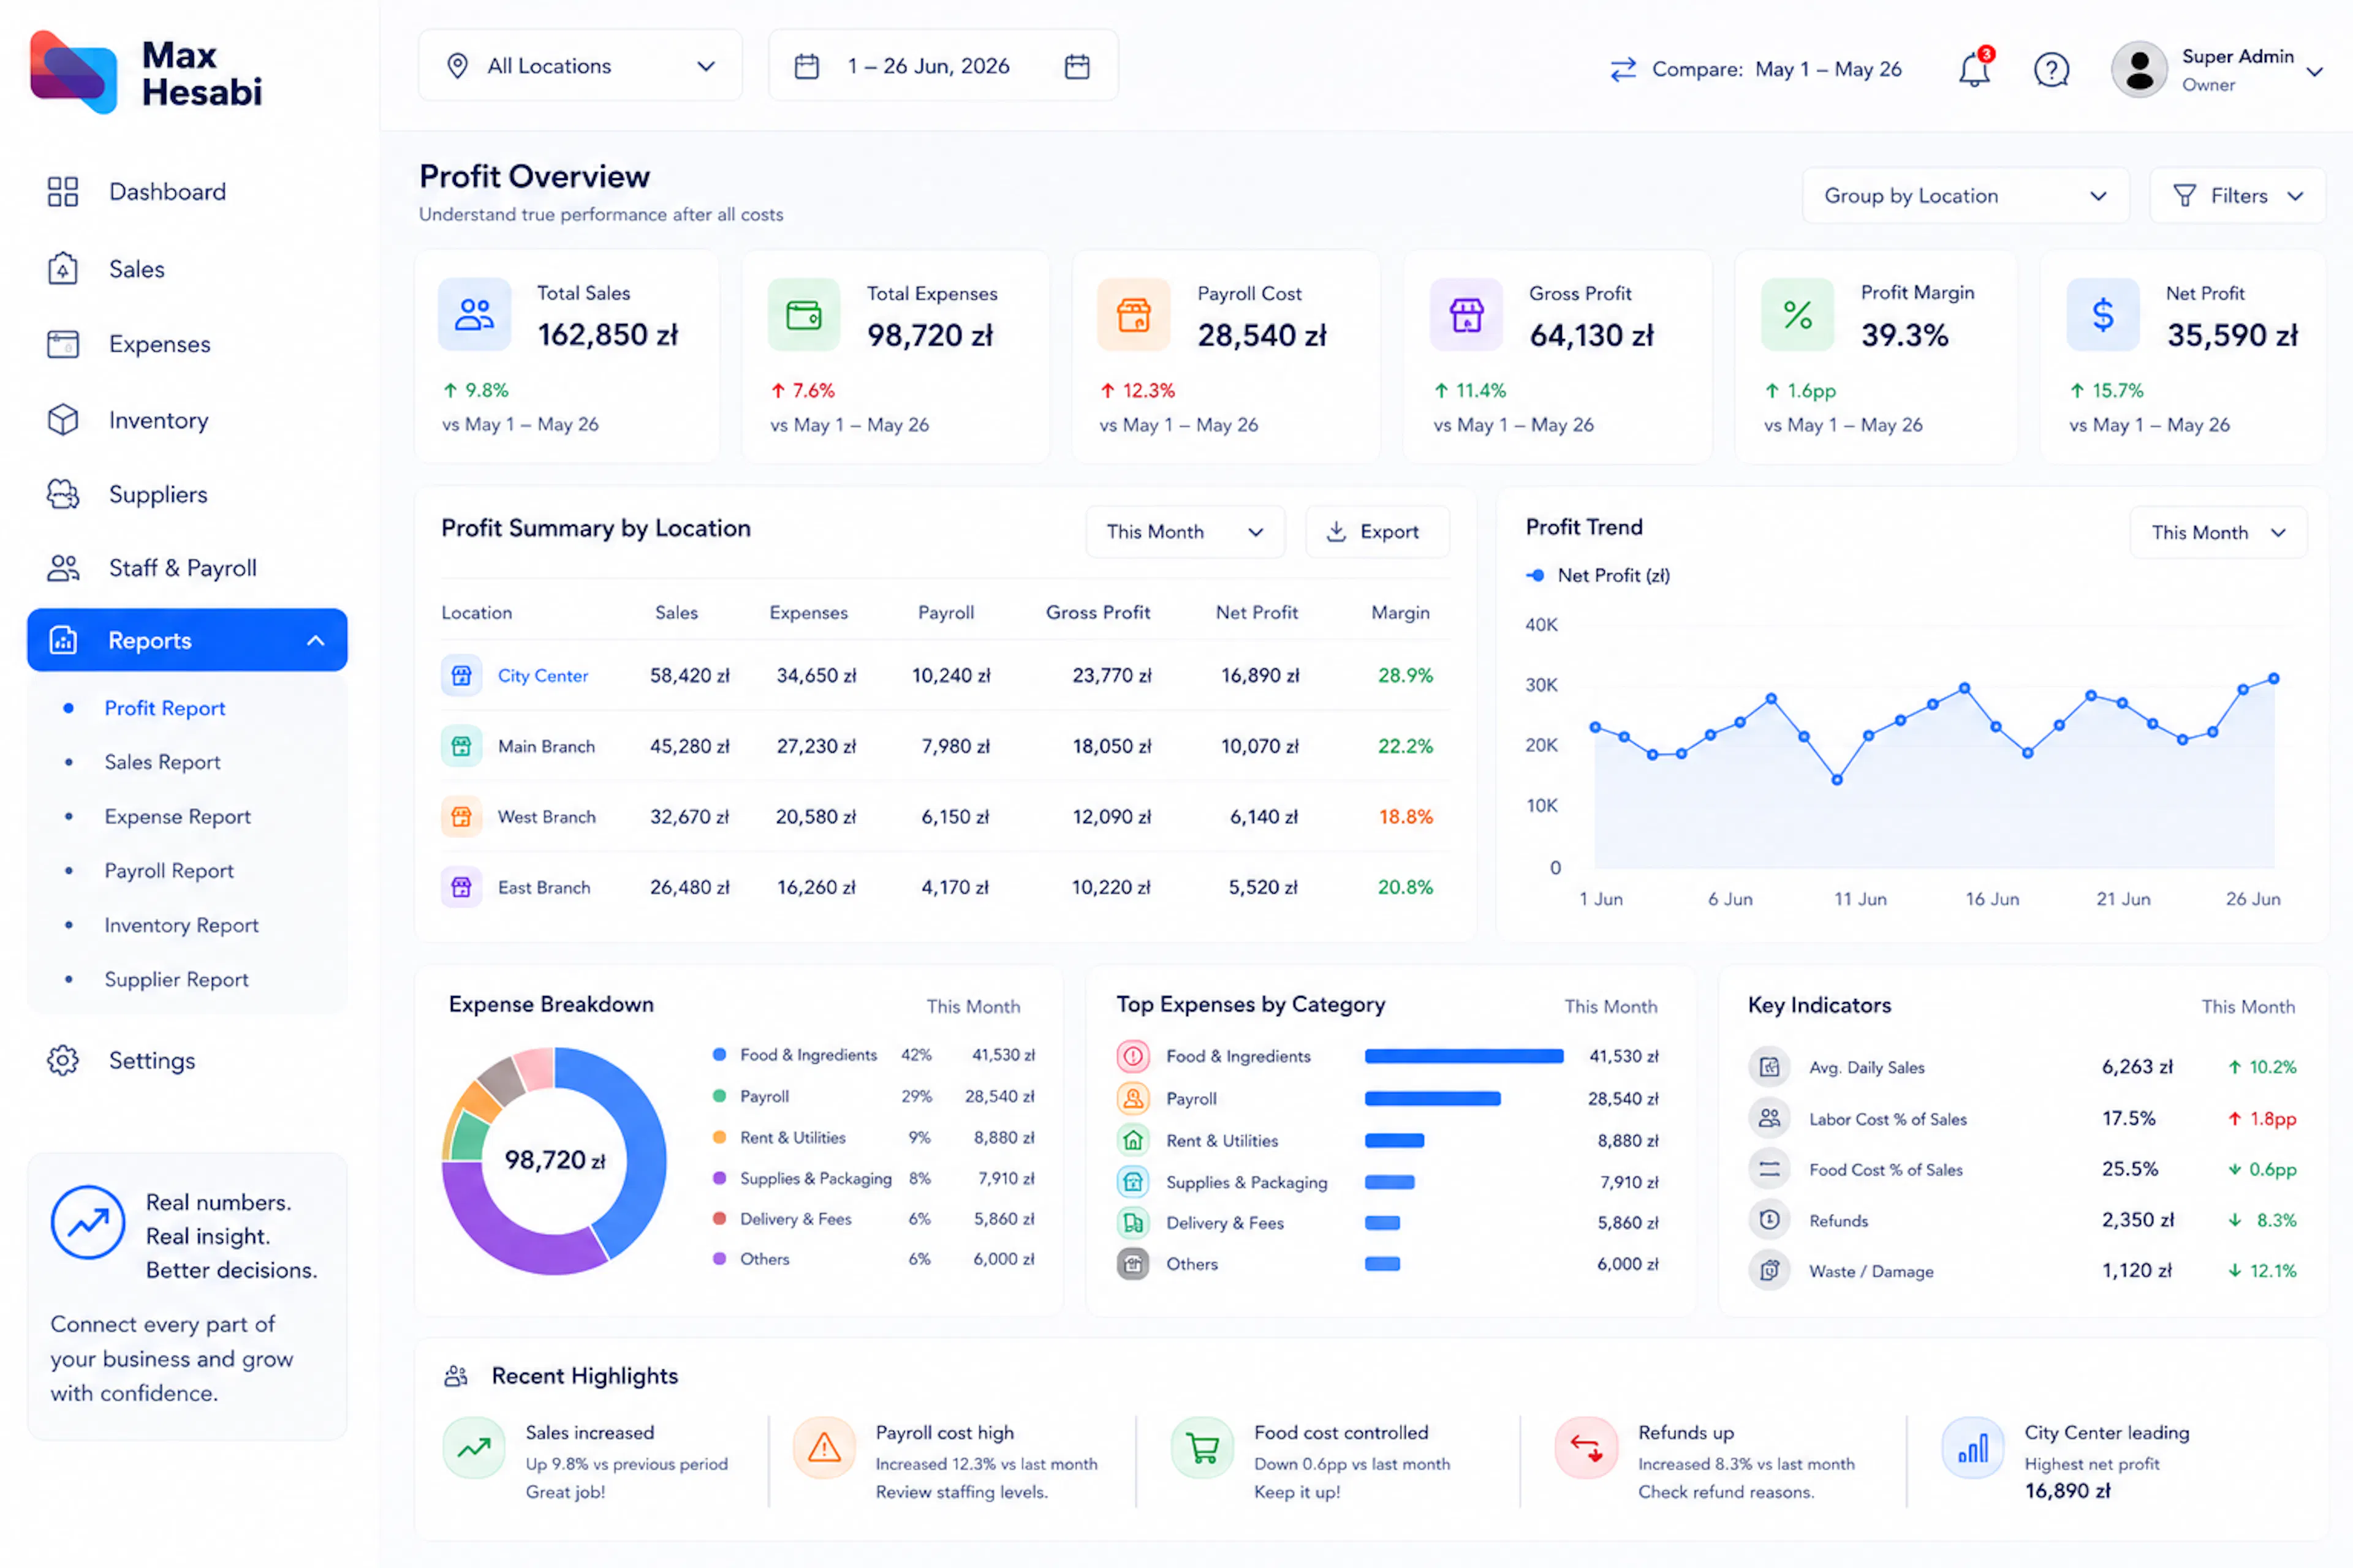Click the Staff & Payroll people icon
The width and height of the screenshot is (2353, 1568).
(63, 568)
